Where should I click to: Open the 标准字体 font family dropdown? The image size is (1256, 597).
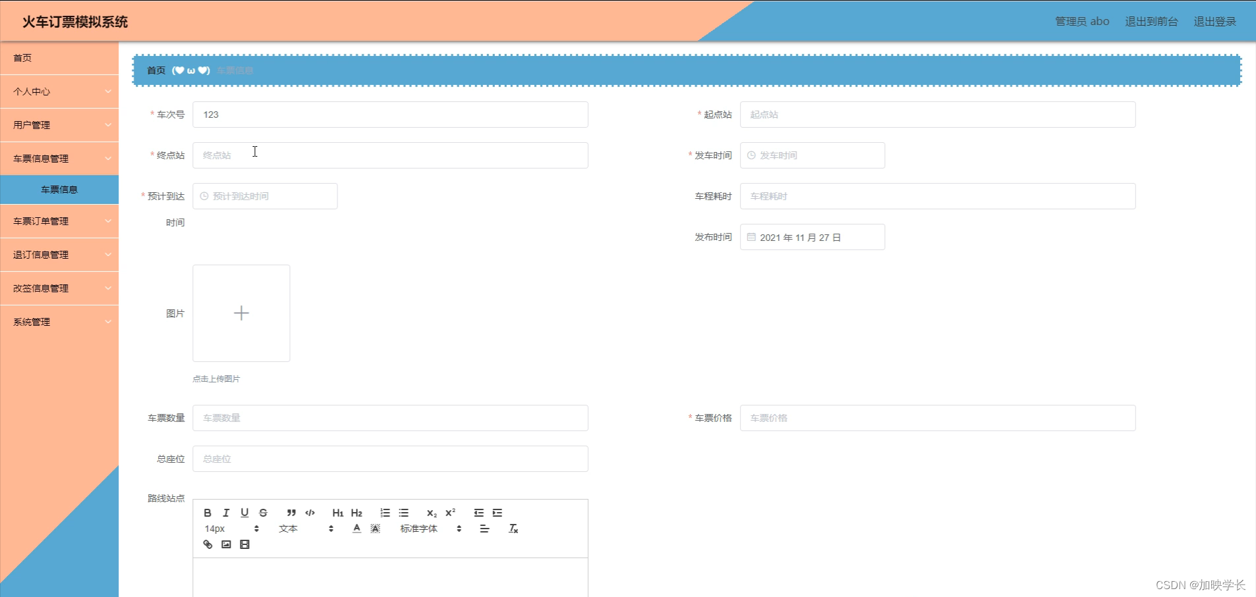pos(420,529)
